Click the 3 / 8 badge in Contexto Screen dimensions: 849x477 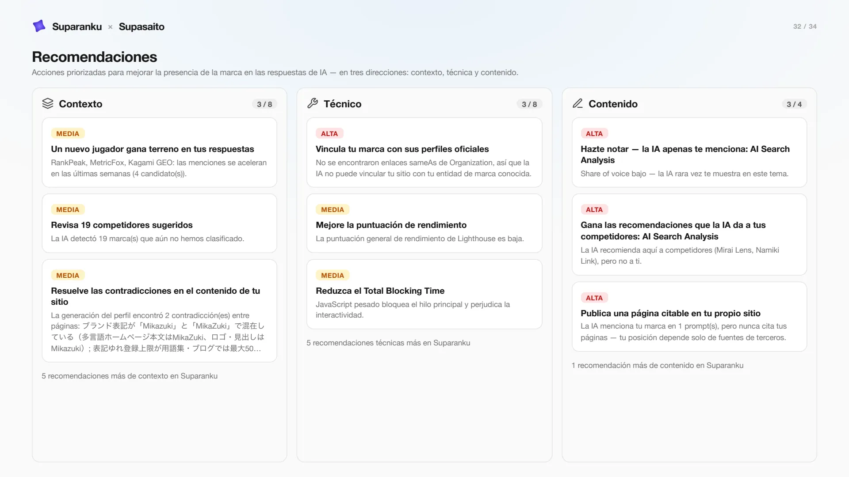pos(264,104)
